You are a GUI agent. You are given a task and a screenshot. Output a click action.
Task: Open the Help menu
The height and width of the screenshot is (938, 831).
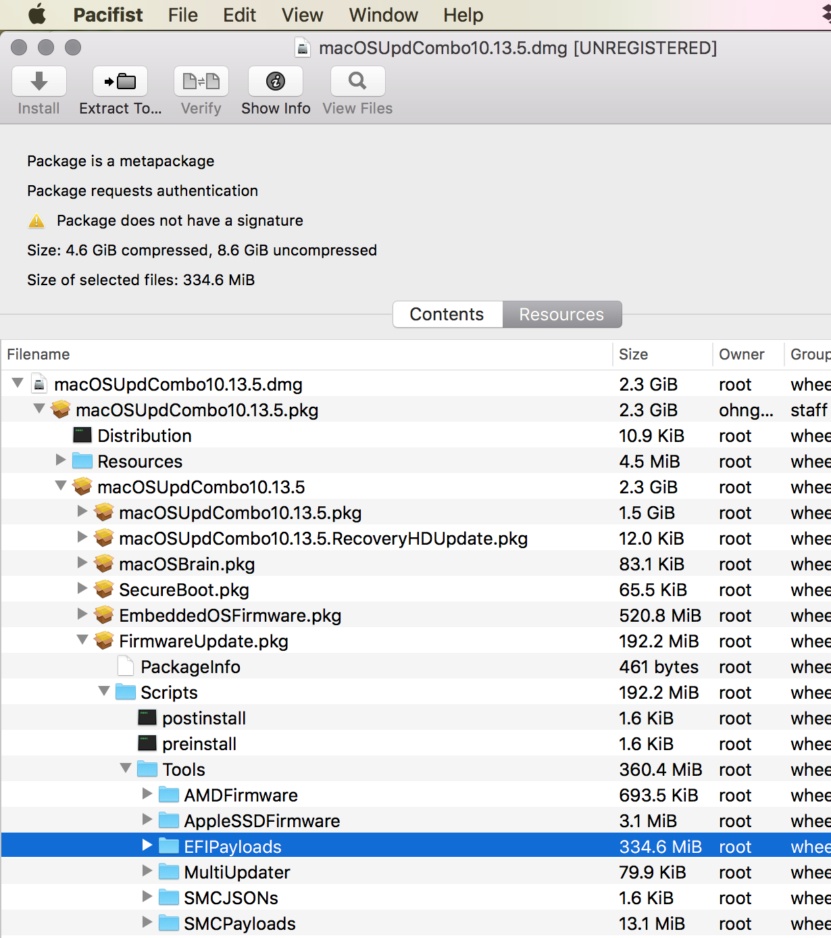463,15
